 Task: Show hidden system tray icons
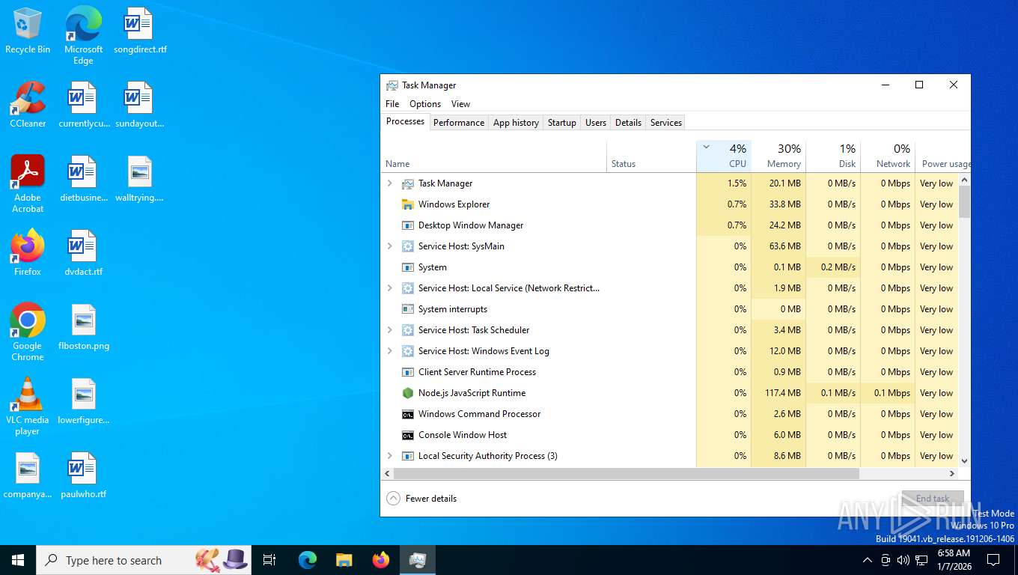point(868,560)
